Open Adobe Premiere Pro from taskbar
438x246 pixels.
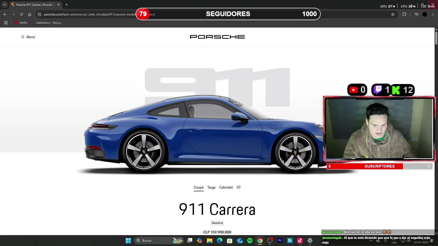point(280,241)
